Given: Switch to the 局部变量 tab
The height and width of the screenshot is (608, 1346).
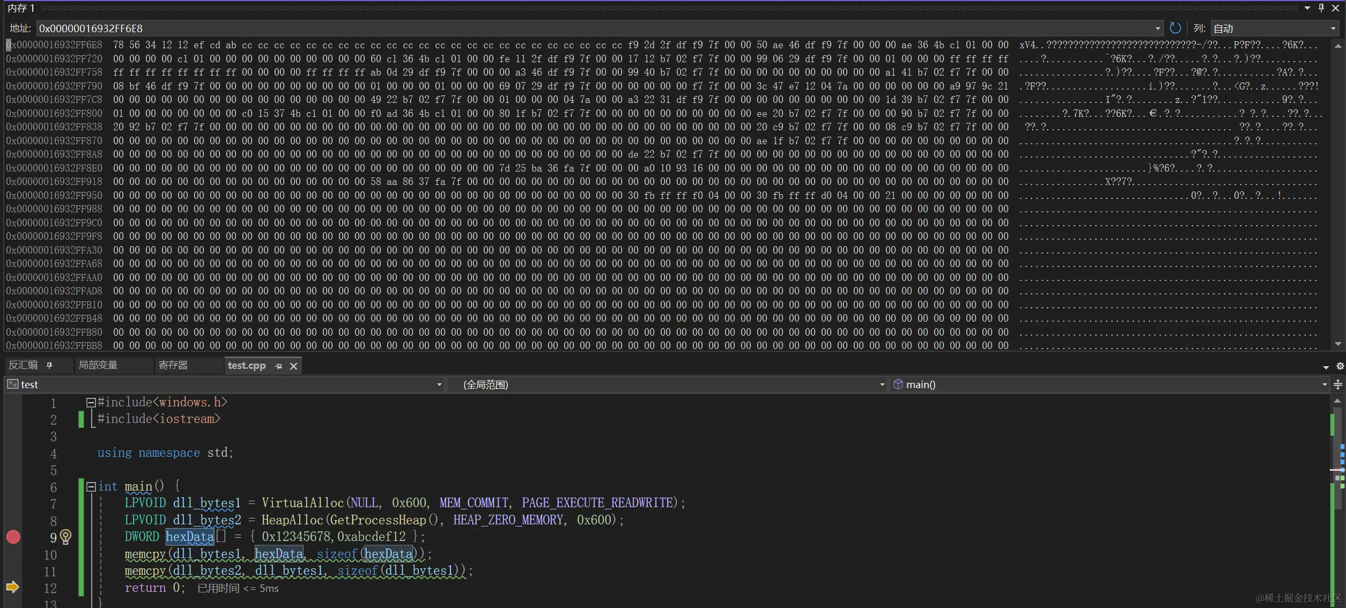Looking at the screenshot, I should coord(98,365).
